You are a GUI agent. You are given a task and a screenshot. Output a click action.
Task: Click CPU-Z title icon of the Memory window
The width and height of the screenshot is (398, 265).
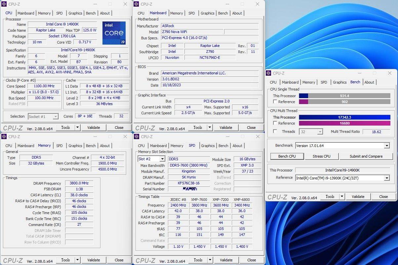[x=4, y=136]
